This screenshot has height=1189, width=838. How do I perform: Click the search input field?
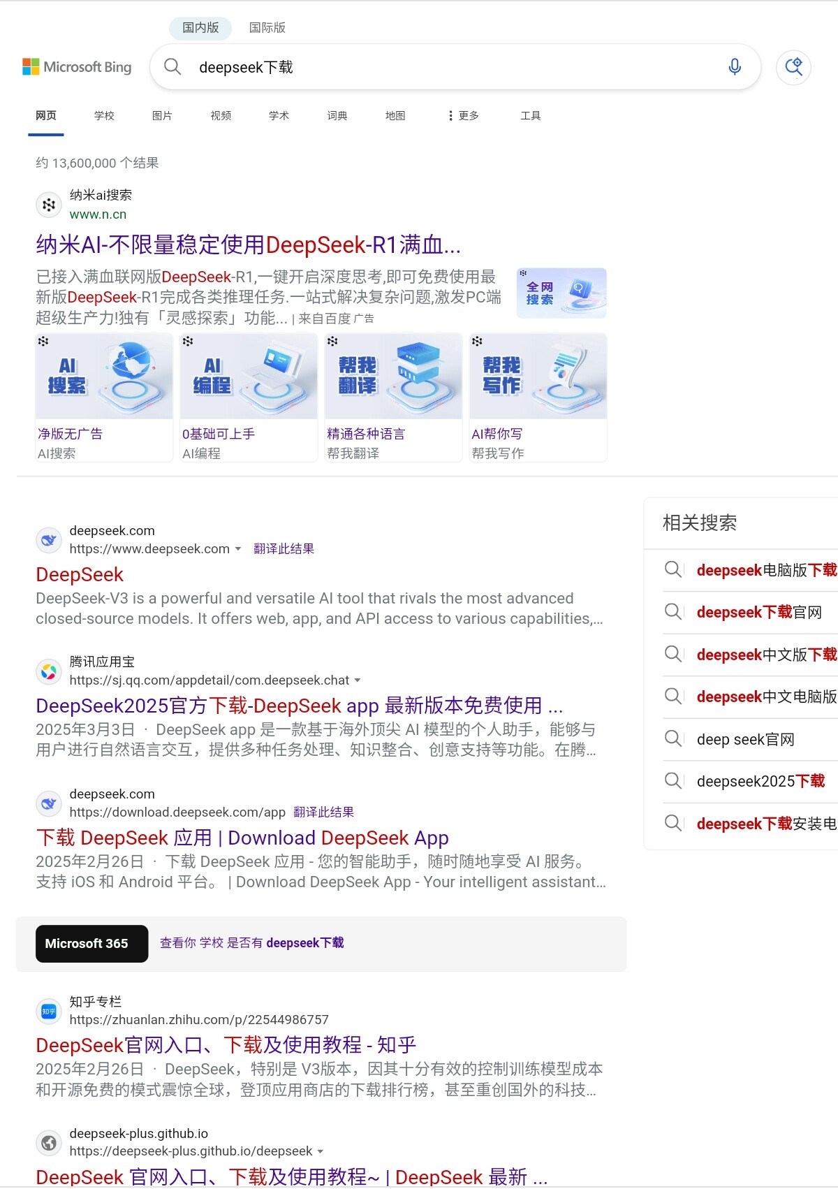(447, 67)
